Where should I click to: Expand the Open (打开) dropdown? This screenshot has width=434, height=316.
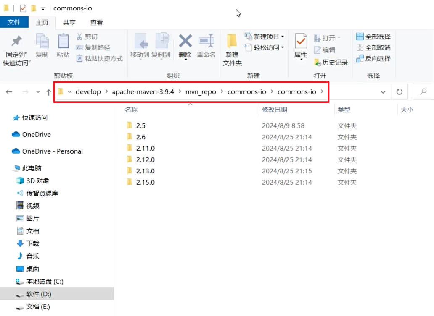pyautogui.click(x=339, y=38)
